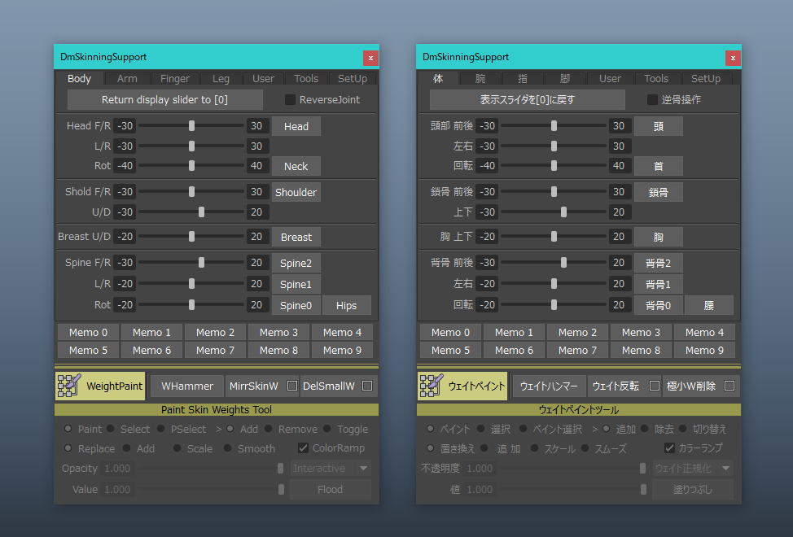Click the 値 1.000 value field
Image resolution: width=793 pixels, height=537 pixels.
[x=480, y=490]
